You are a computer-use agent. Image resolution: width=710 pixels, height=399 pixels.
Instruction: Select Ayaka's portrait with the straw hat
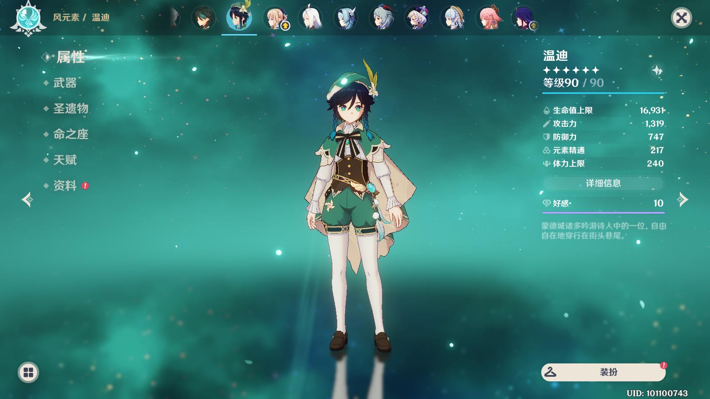coord(453,18)
